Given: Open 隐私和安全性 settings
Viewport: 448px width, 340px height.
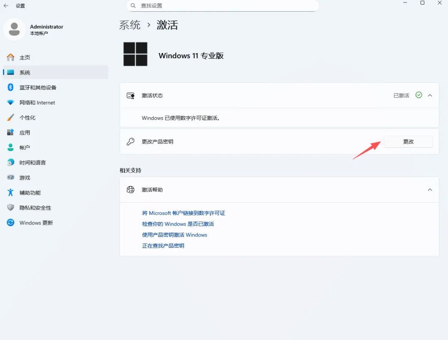Looking at the screenshot, I should click(x=56, y=207).
